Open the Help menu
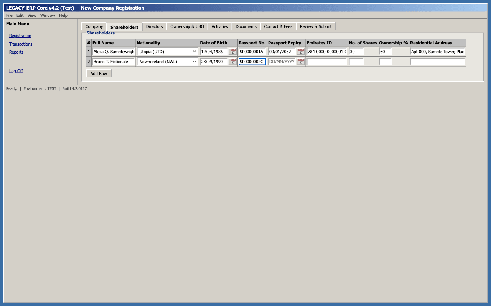The width and height of the screenshot is (491, 306). (x=63, y=15)
